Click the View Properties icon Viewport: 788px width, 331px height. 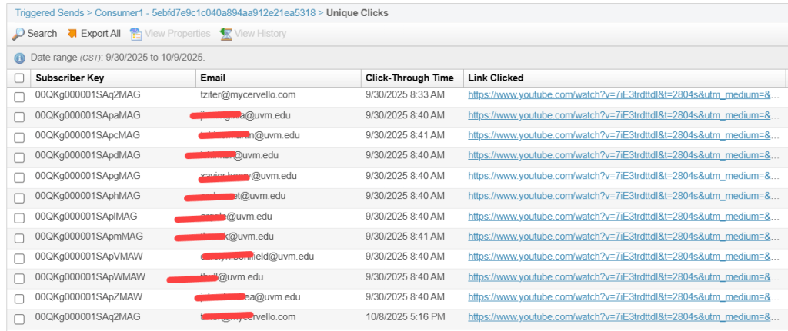click(136, 34)
